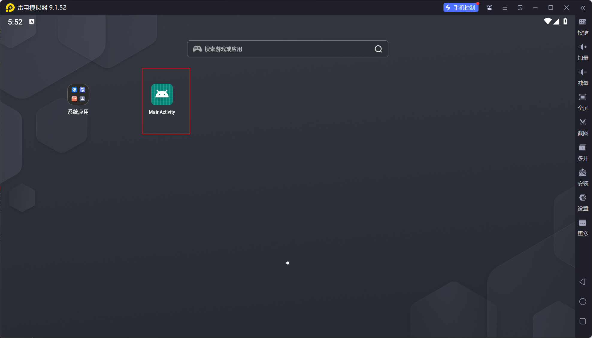The image size is (592, 338).
Task: Click the cellular signal status icon
Action: click(x=556, y=21)
